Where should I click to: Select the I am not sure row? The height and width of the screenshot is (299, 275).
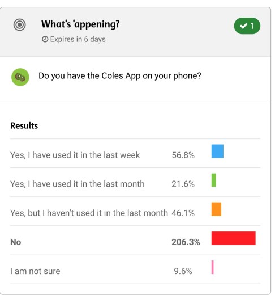point(135,269)
